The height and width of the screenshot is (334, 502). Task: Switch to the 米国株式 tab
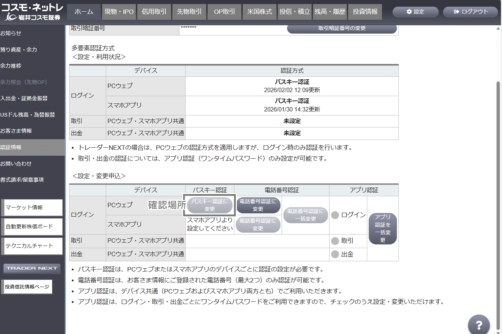coord(259,12)
